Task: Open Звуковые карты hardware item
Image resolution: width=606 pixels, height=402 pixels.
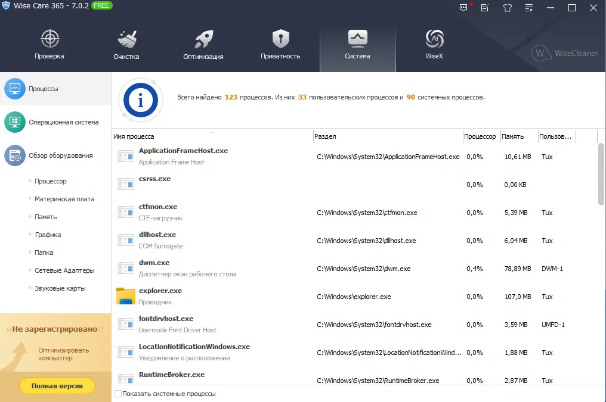Action: (x=60, y=288)
